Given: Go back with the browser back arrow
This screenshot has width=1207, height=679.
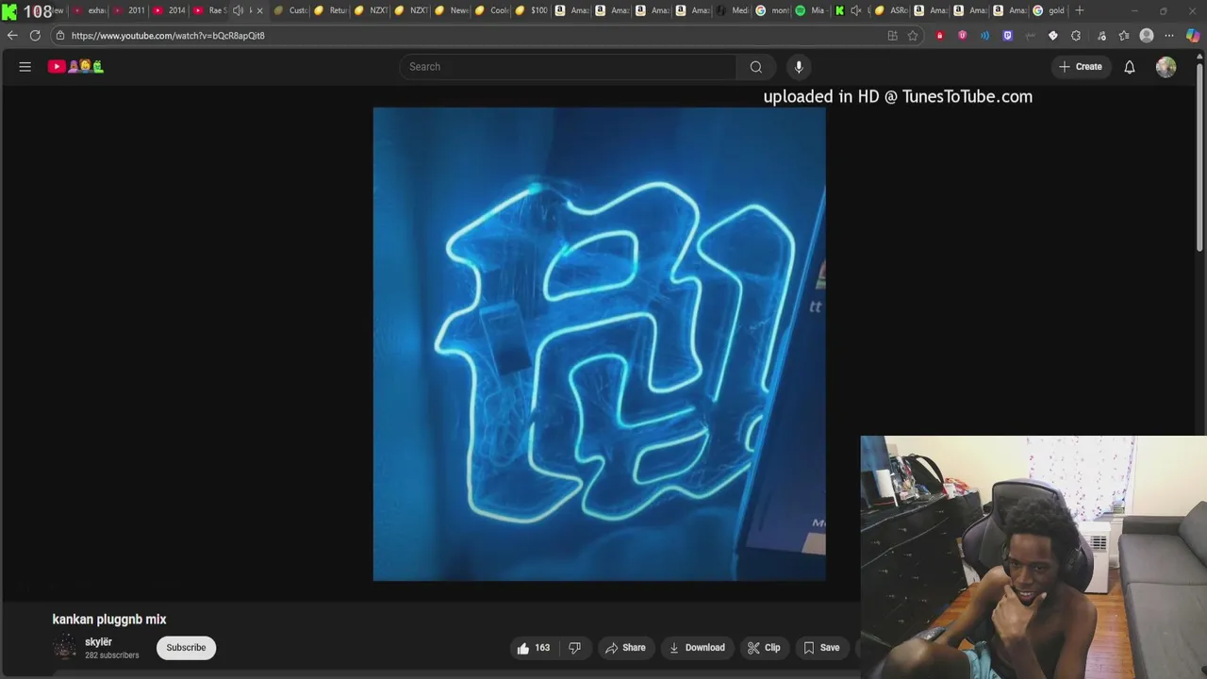Looking at the screenshot, I should pos(12,36).
